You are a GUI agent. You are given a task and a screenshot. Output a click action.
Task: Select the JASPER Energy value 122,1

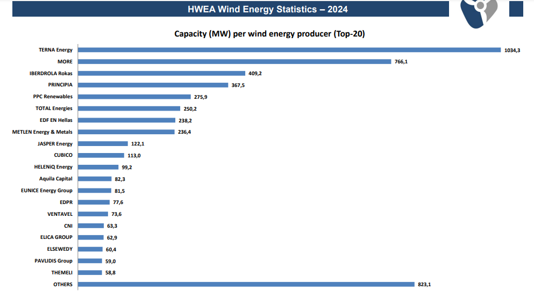tap(138, 144)
